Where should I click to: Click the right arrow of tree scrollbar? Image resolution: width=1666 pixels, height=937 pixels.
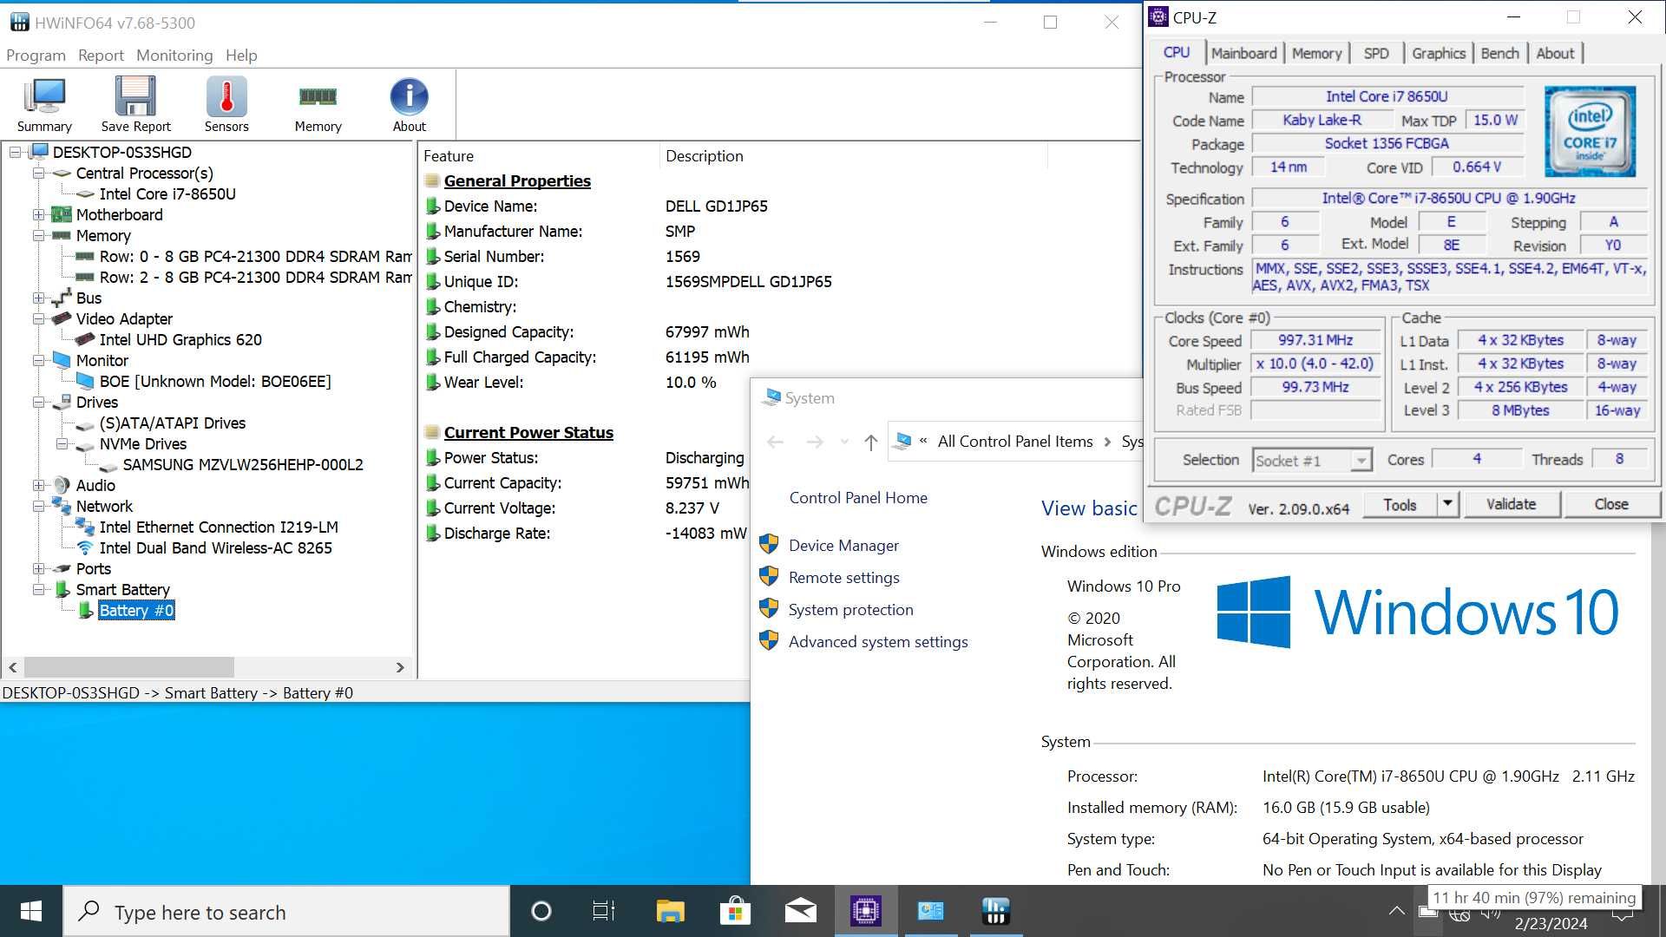point(400,667)
